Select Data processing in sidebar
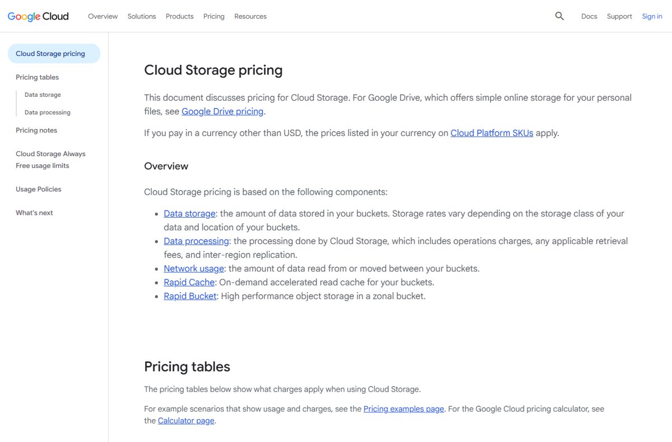This screenshot has width=672, height=442. (x=48, y=112)
